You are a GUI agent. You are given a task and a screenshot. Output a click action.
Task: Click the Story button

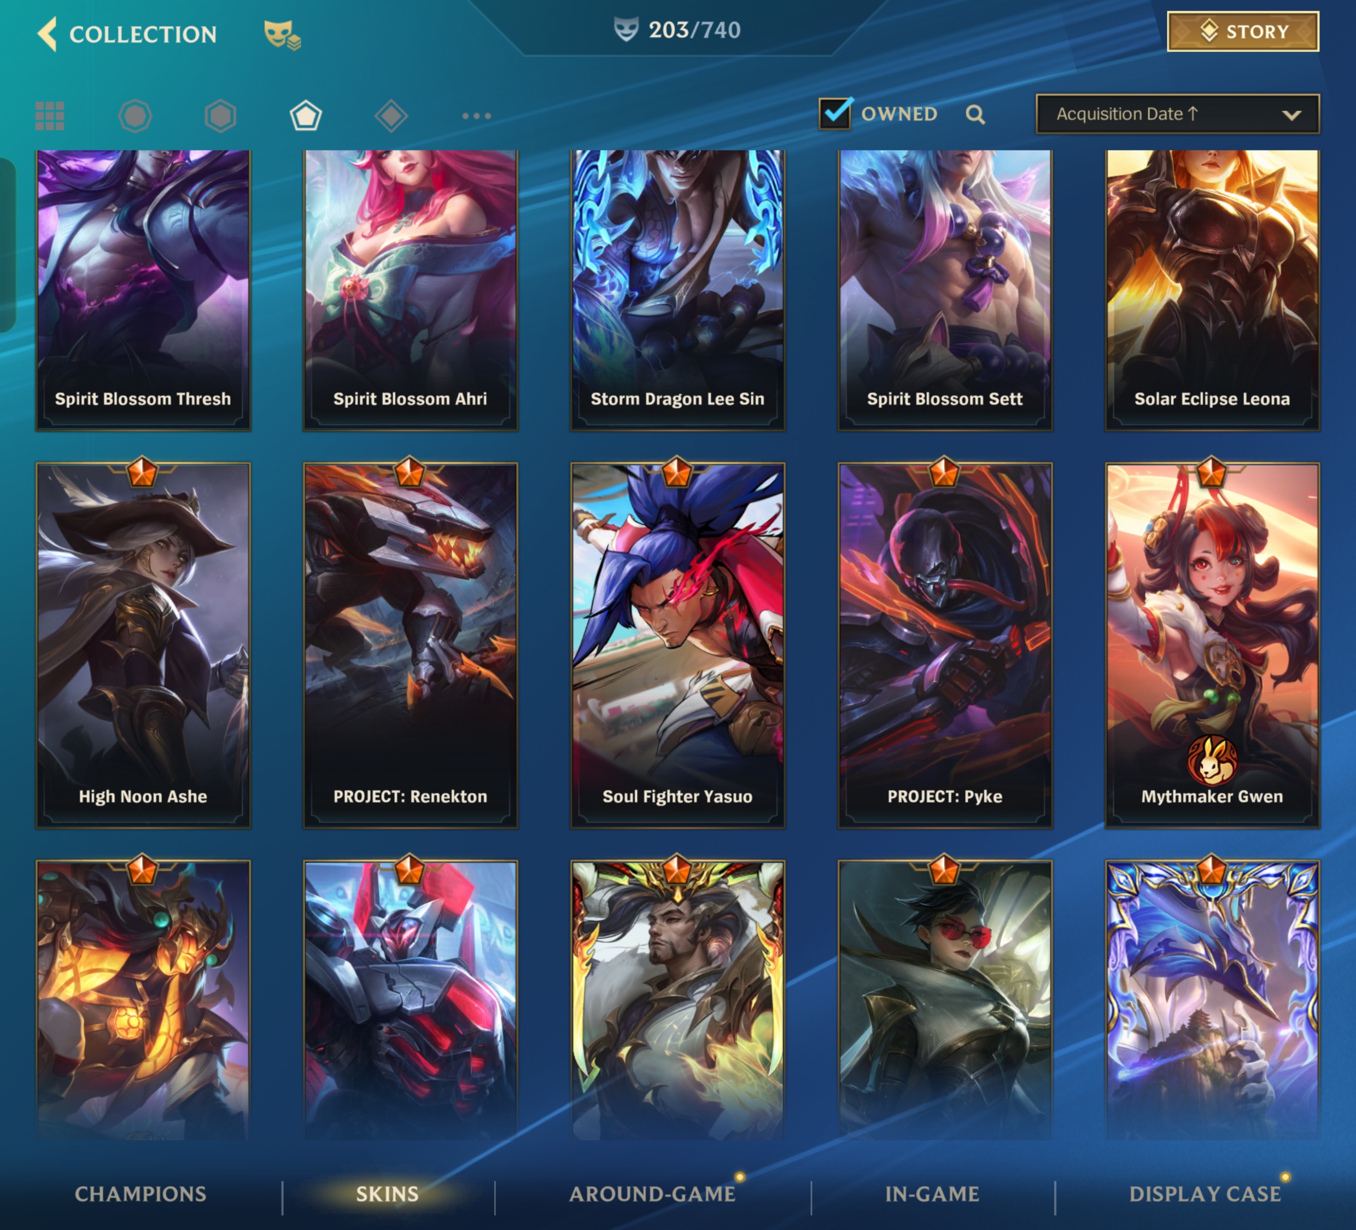1243,32
